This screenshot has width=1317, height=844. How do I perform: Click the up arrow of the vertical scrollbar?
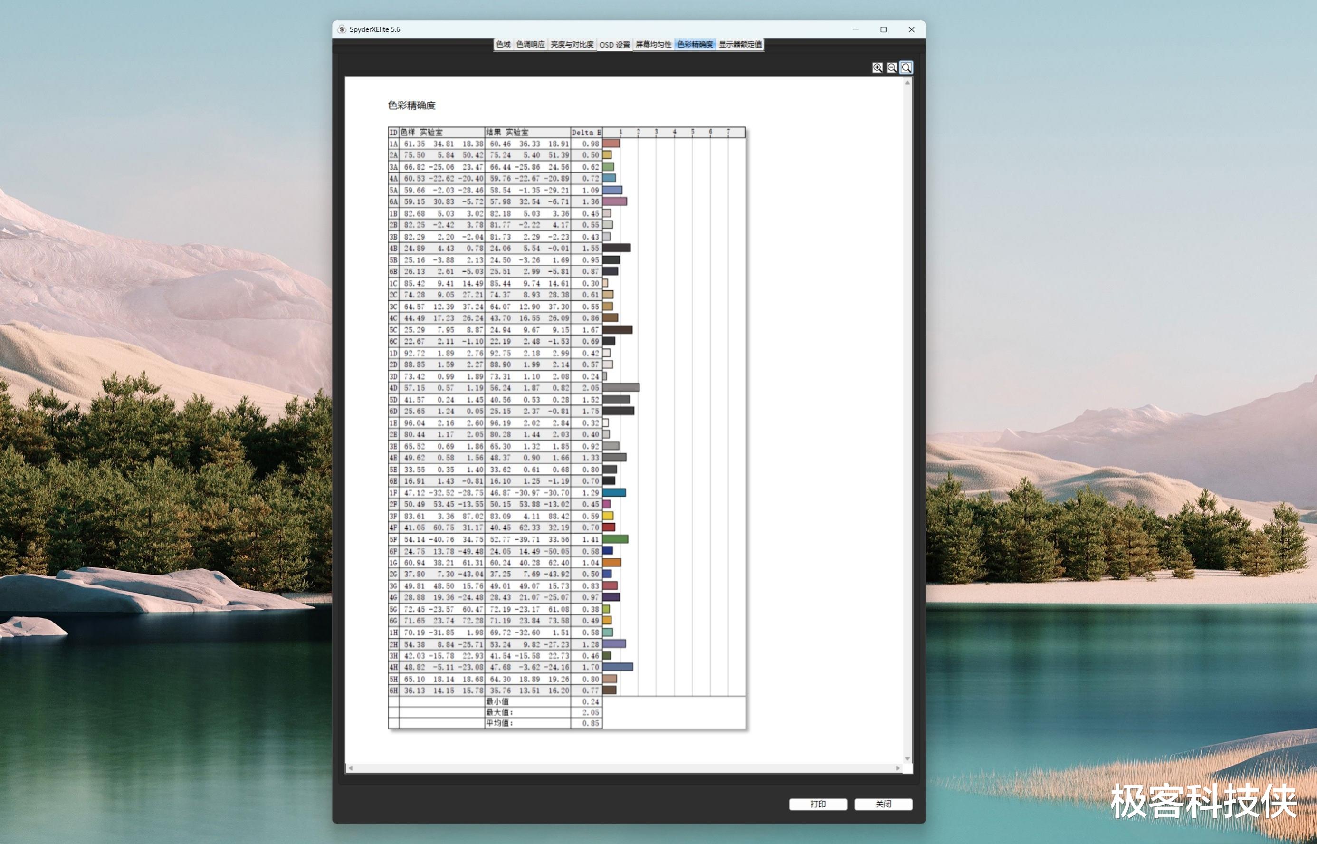(x=907, y=83)
